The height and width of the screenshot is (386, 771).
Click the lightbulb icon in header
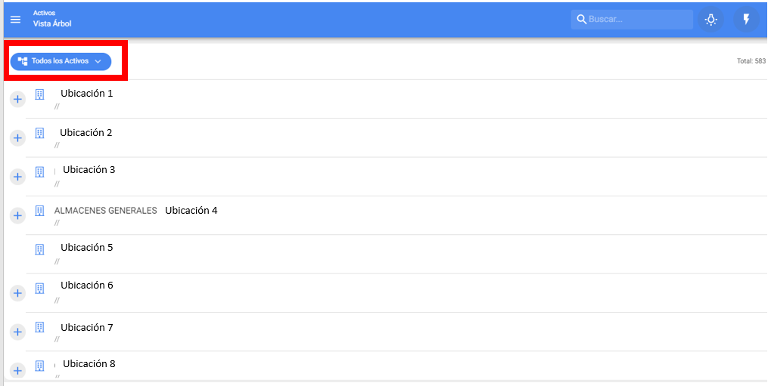pyautogui.click(x=710, y=20)
